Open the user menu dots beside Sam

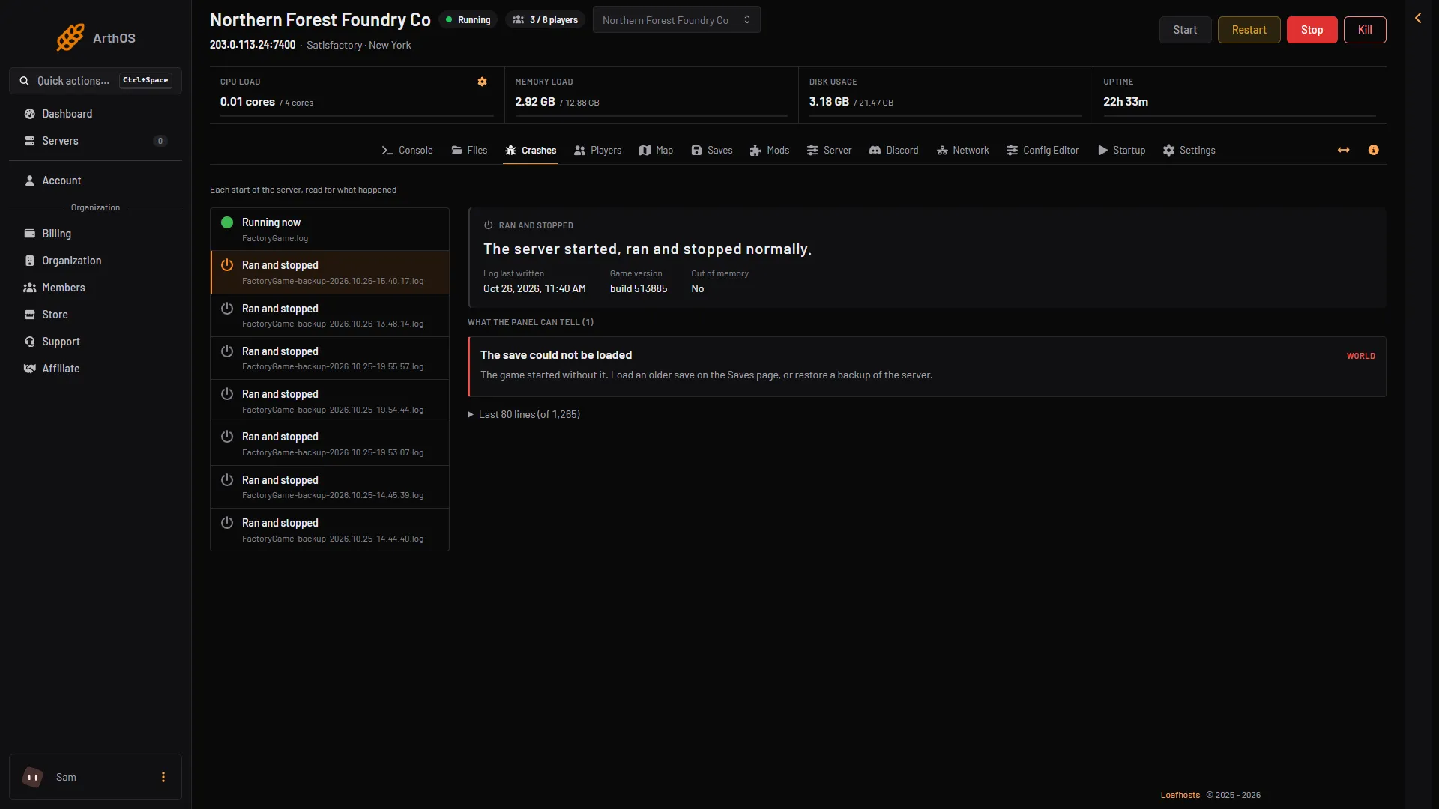[x=163, y=777]
